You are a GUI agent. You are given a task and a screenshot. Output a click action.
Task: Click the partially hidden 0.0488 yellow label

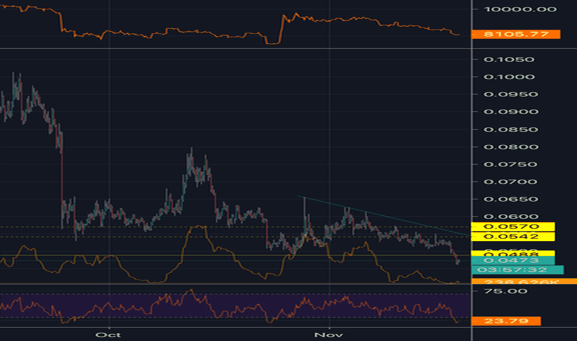click(x=513, y=253)
